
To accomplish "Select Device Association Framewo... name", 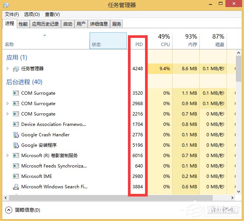I will [54, 124].
